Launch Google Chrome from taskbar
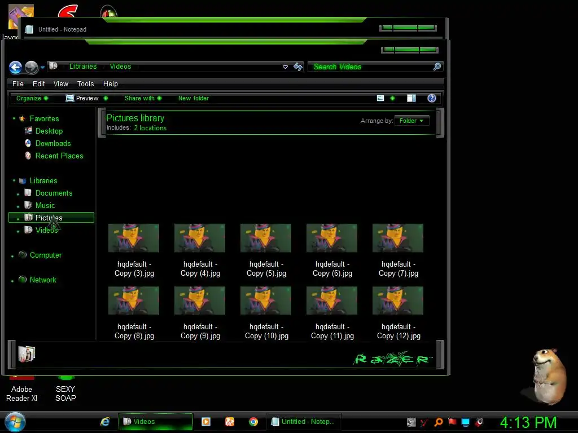578x433 pixels. 253,422
